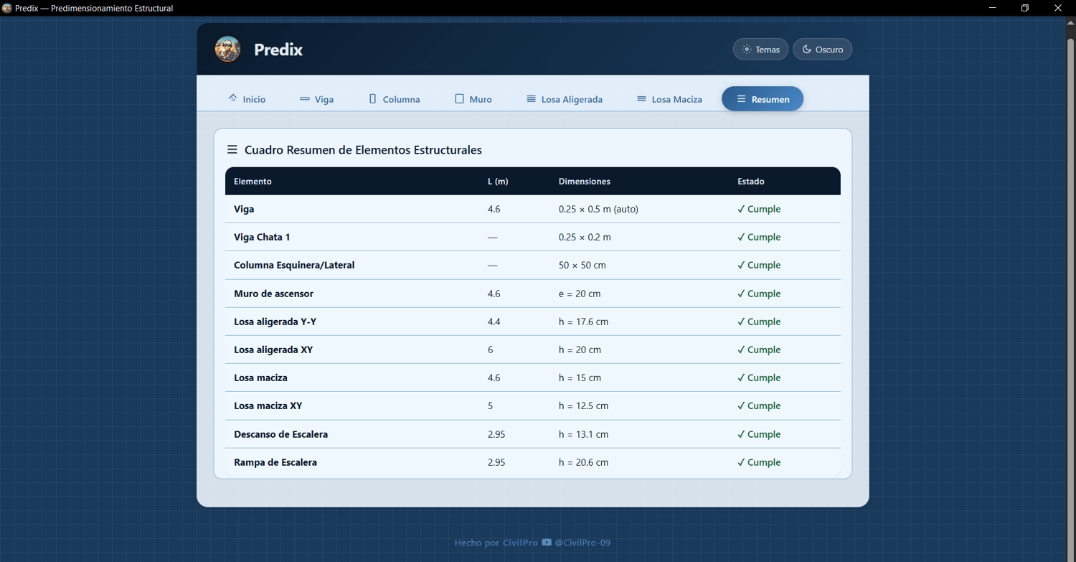
Task: Select the Viga Chata 1 row
Action: click(x=533, y=237)
